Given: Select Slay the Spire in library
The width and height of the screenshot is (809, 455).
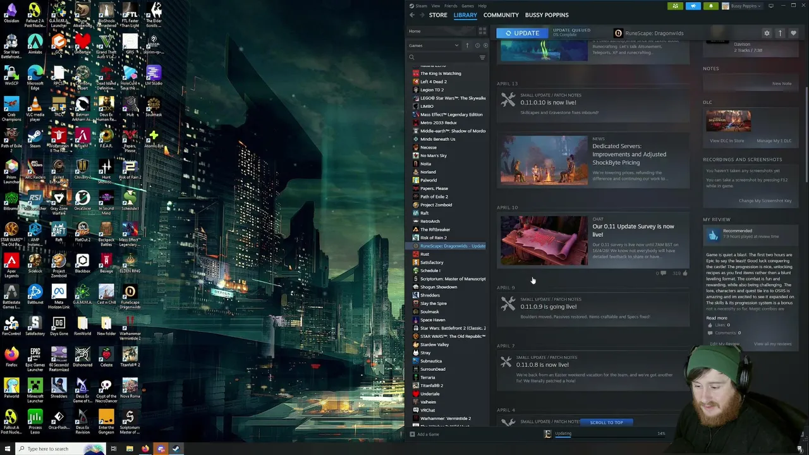Looking at the screenshot, I should (x=433, y=303).
